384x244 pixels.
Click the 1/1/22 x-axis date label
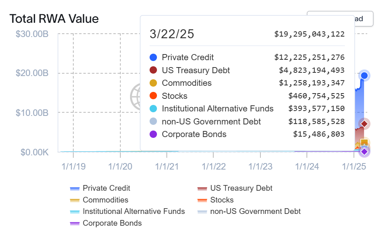[214, 166]
